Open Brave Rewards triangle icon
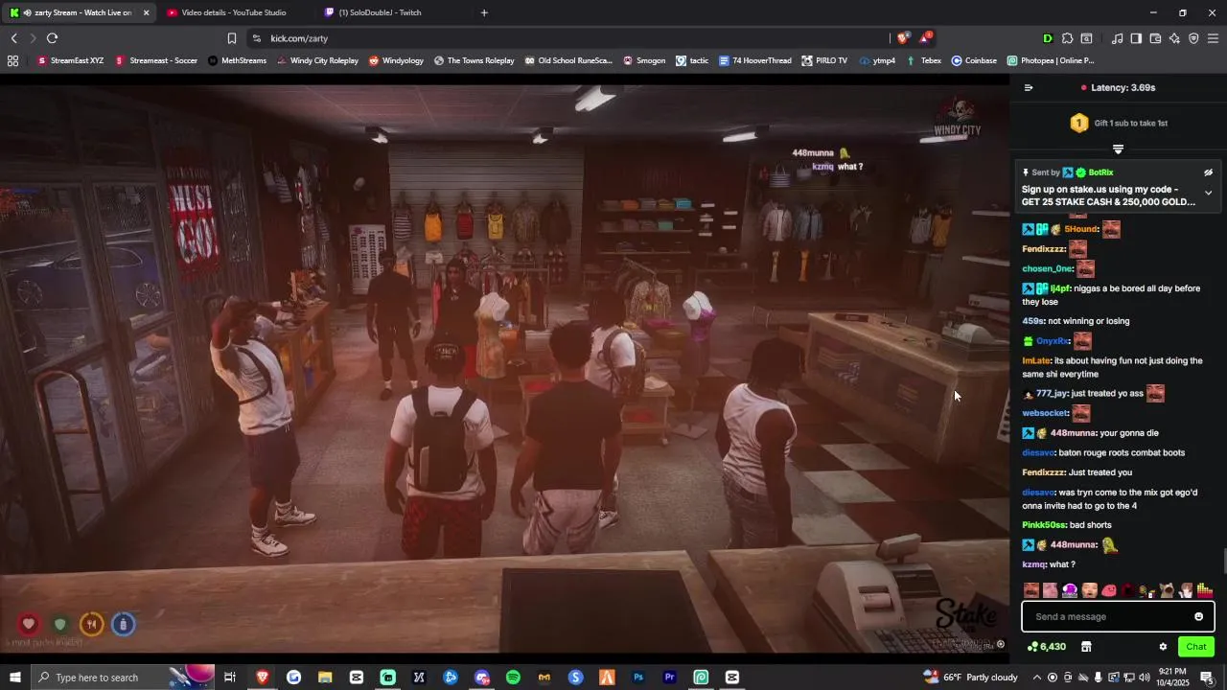 pyautogui.click(x=925, y=38)
